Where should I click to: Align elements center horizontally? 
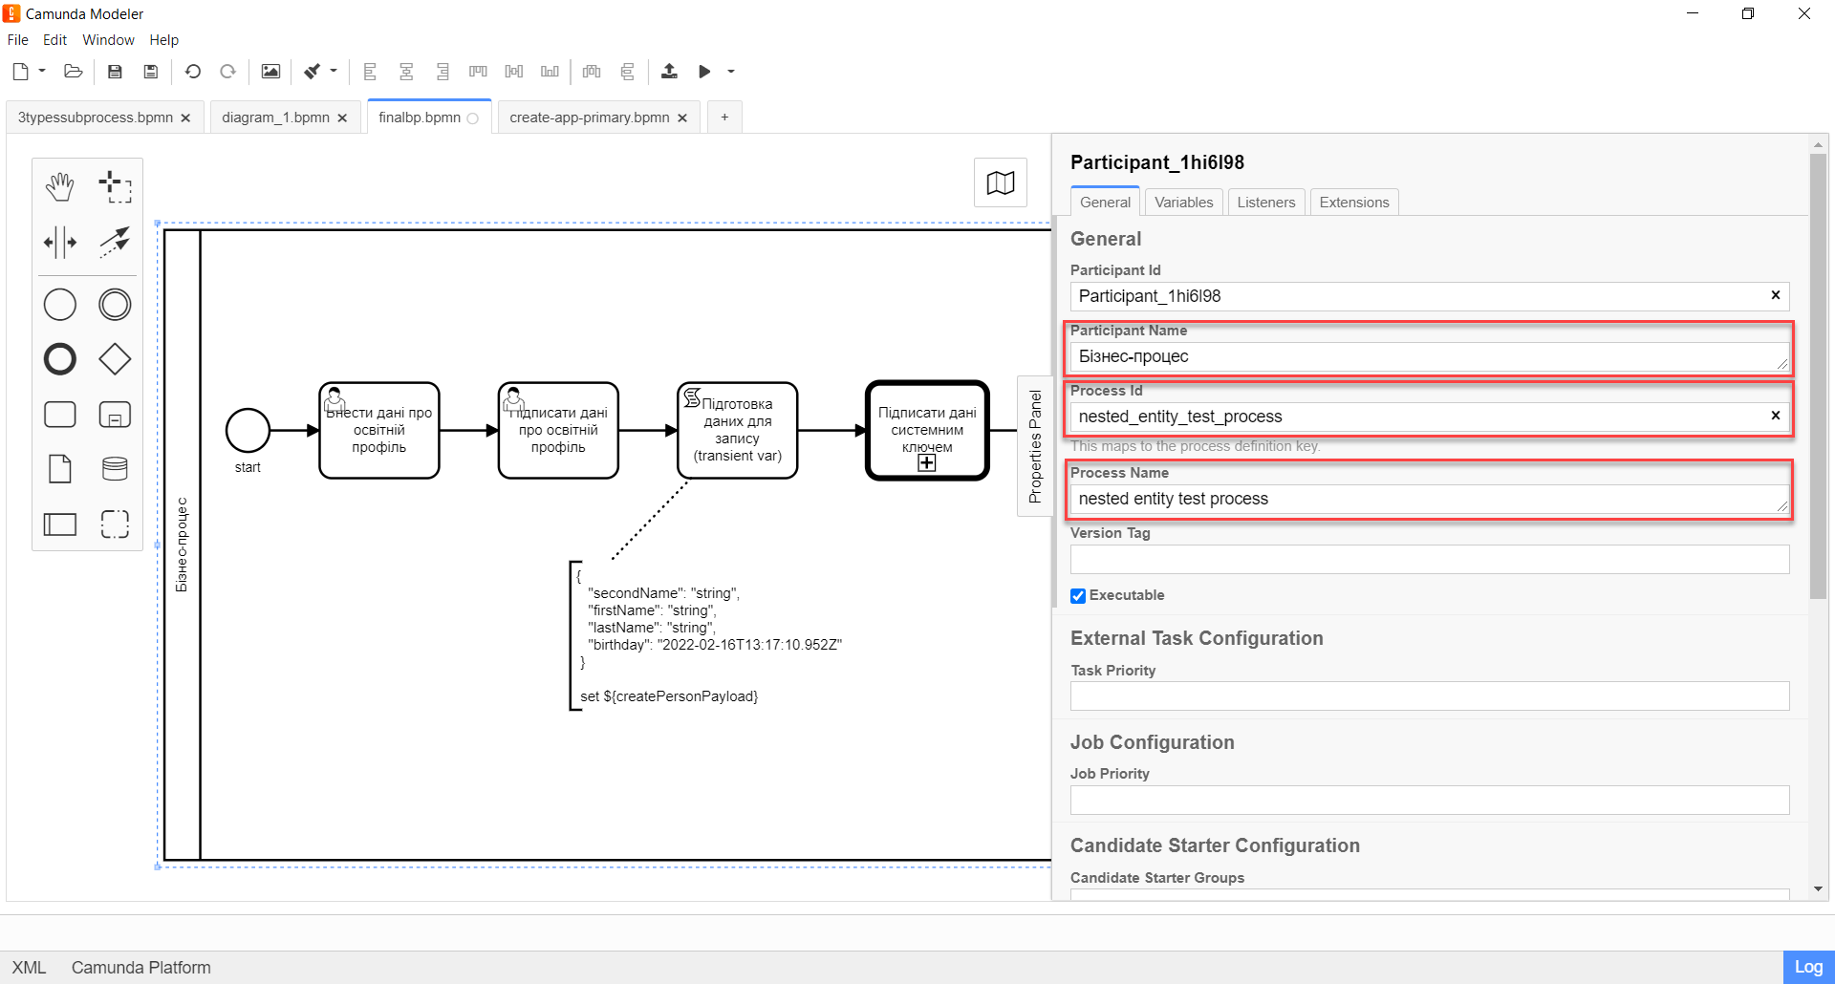pos(406,72)
